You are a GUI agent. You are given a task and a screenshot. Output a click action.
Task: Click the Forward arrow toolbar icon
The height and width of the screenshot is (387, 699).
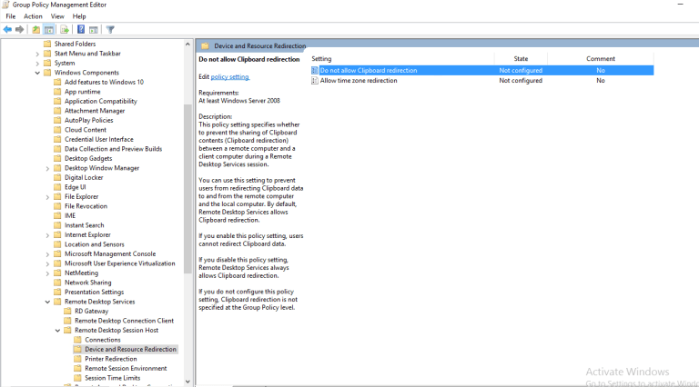click(20, 30)
